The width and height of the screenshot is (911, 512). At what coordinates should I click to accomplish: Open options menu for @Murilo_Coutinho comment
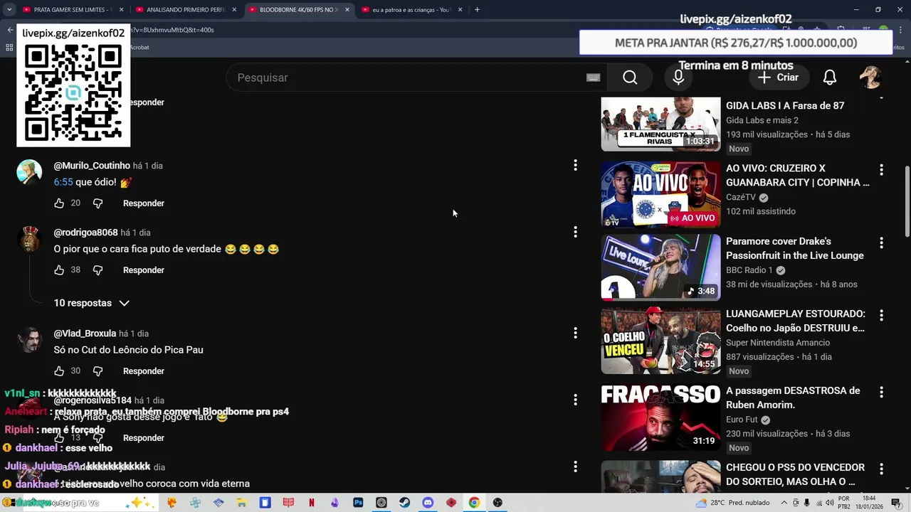point(575,166)
